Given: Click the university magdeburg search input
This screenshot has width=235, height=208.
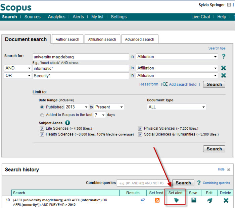Looking at the screenshot, I should click(81, 57).
